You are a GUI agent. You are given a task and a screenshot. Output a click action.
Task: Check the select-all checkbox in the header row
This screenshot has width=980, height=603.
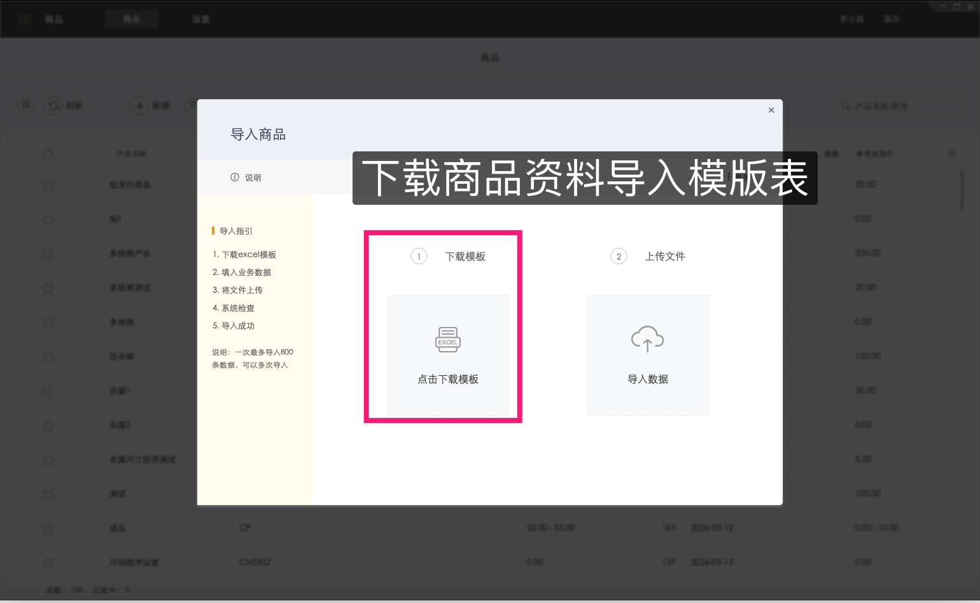coord(48,153)
